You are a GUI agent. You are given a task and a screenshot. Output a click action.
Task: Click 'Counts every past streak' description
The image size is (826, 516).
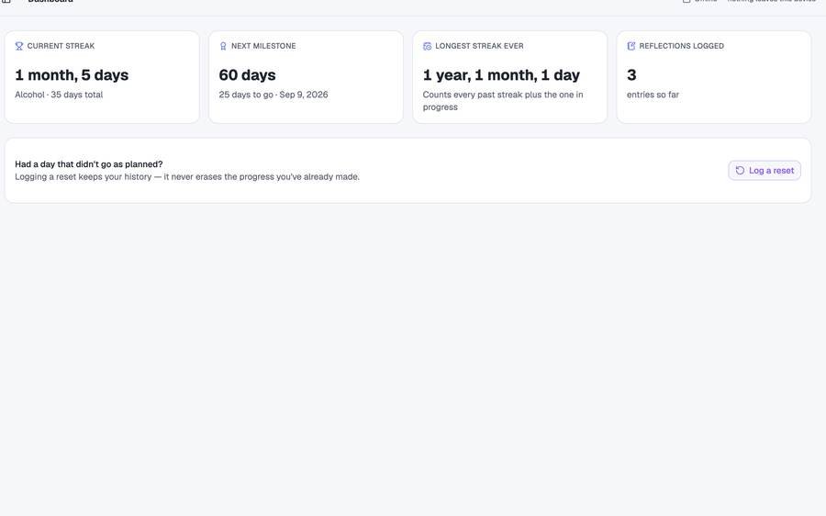pyautogui.click(x=503, y=101)
